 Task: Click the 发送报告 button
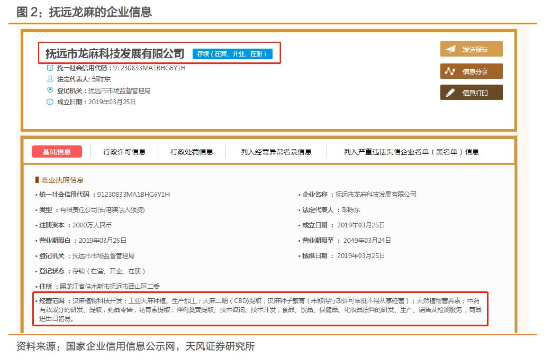pos(471,49)
